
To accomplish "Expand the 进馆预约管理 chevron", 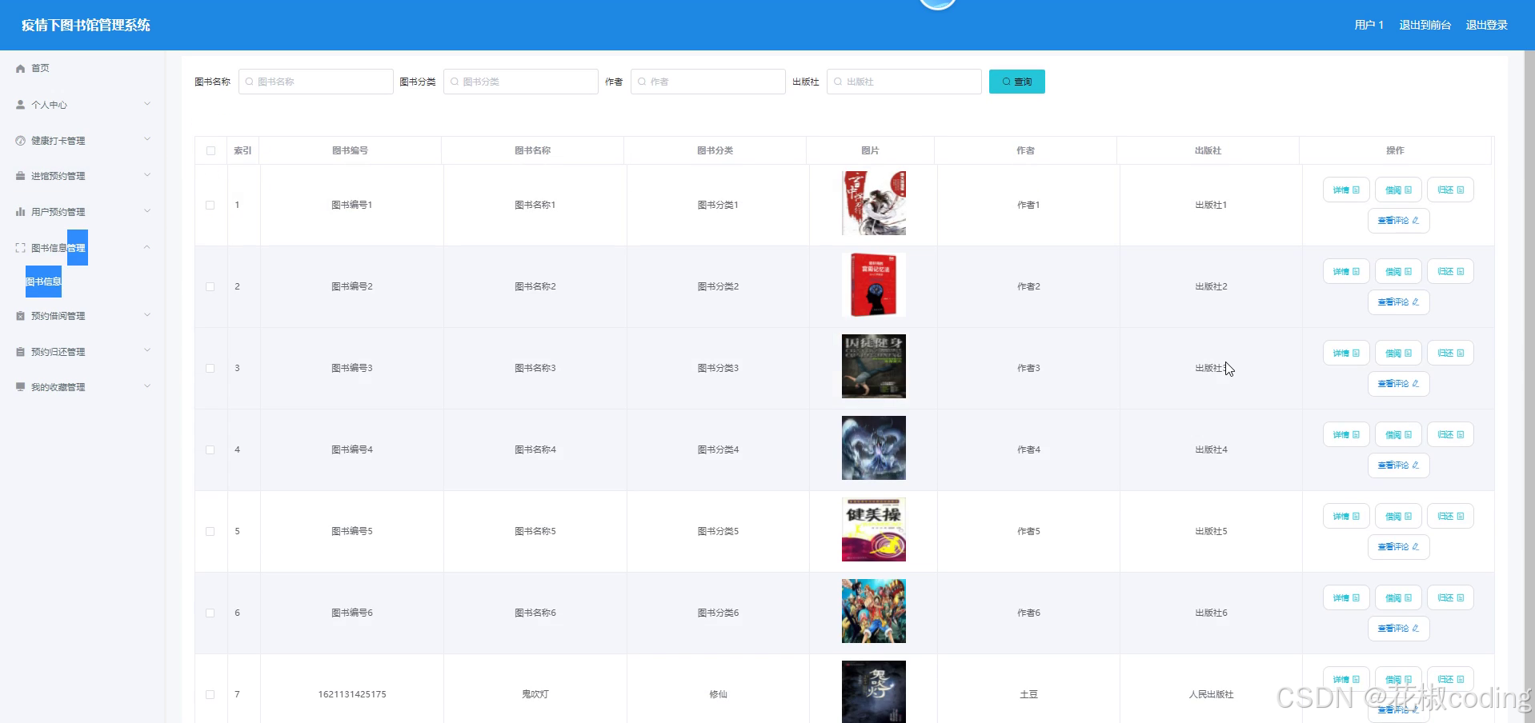I will 147,175.
